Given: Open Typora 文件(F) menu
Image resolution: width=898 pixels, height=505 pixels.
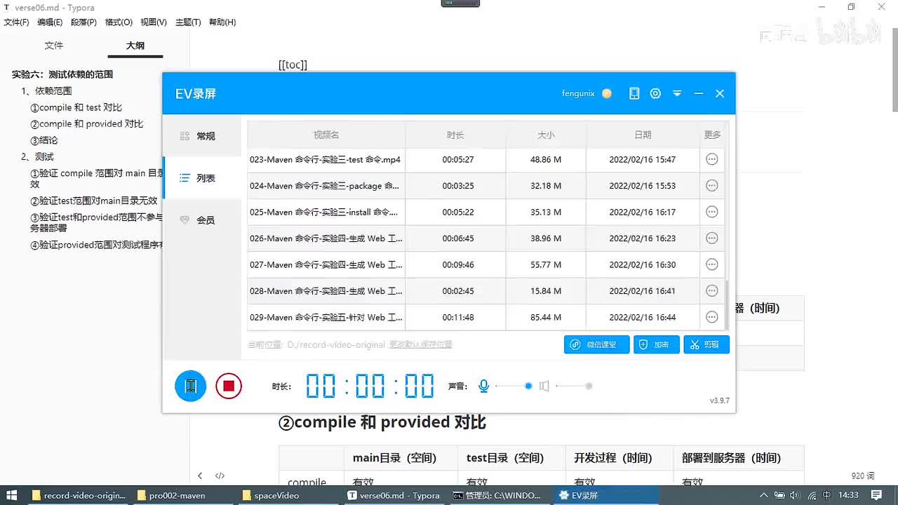Looking at the screenshot, I should [x=17, y=22].
